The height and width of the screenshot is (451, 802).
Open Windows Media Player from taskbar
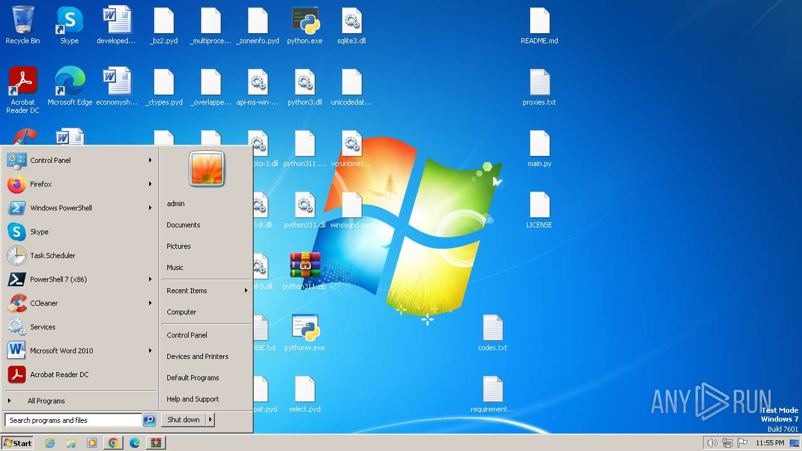point(91,443)
